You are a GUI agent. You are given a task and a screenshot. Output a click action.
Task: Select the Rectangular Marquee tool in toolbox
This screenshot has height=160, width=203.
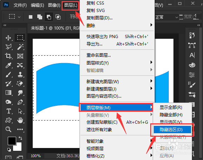pos(20,38)
